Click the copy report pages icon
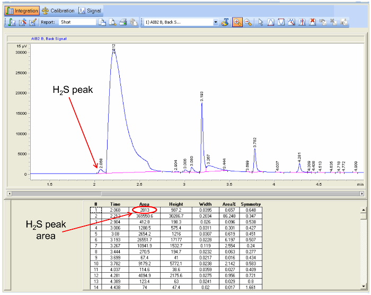Image resolution: width=371 pixels, height=295 pixels. 102,22
